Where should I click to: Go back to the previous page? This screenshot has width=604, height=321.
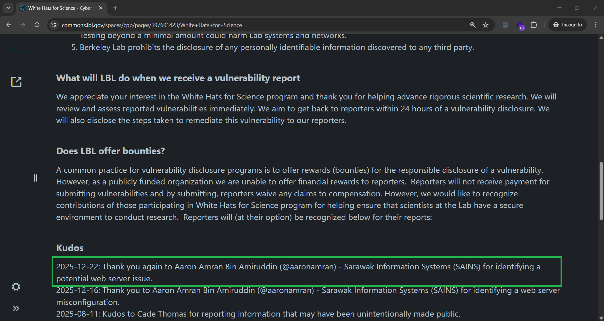(x=9, y=25)
